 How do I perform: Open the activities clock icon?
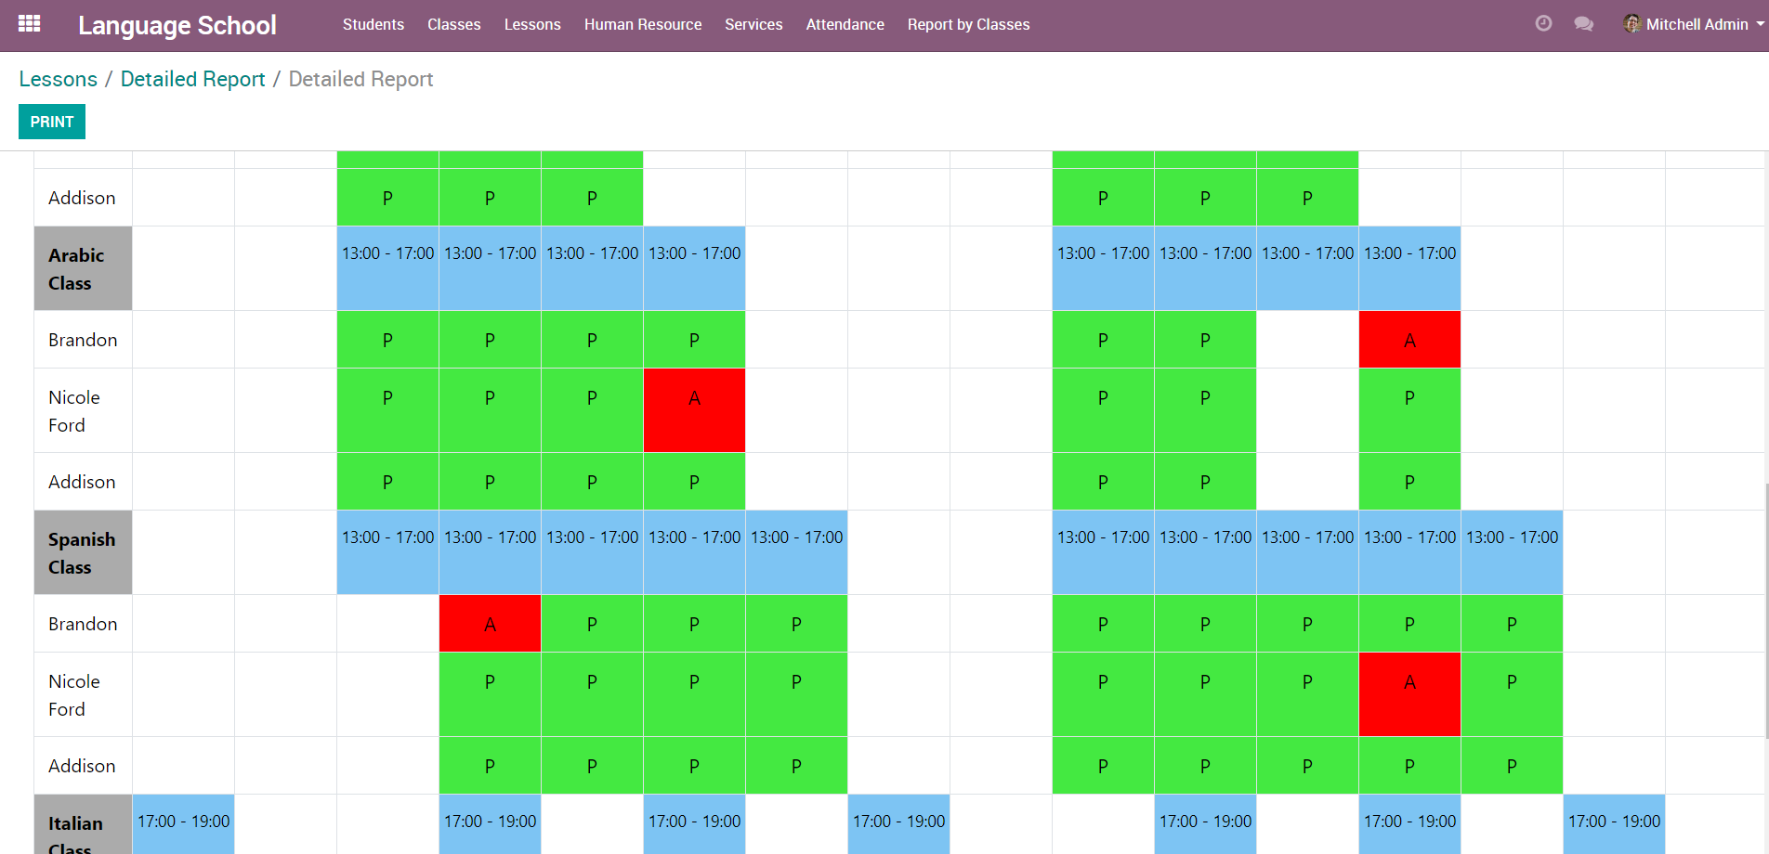tap(1543, 24)
